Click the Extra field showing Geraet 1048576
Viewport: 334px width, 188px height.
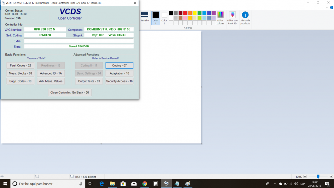(x=79, y=46)
